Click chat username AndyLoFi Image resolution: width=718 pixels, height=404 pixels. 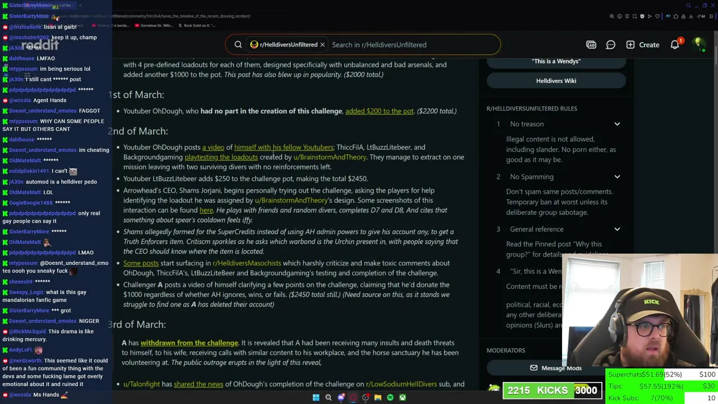20,350
